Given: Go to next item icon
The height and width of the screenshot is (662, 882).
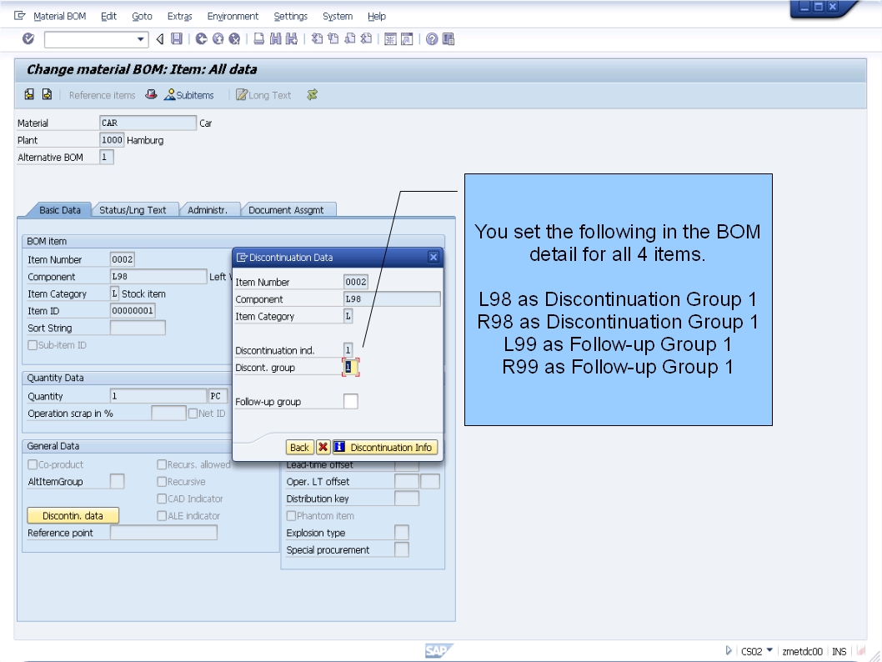Looking at the screenshot, I should [47, 94].
